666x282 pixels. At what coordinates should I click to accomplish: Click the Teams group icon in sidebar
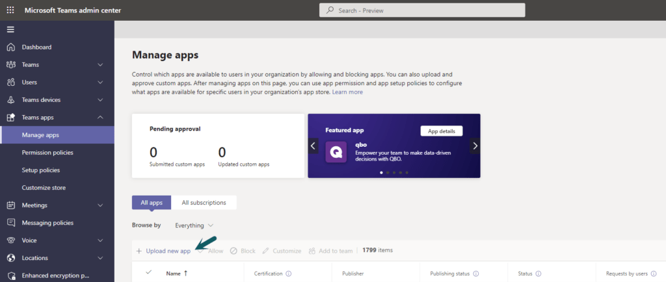click(11, 65)
